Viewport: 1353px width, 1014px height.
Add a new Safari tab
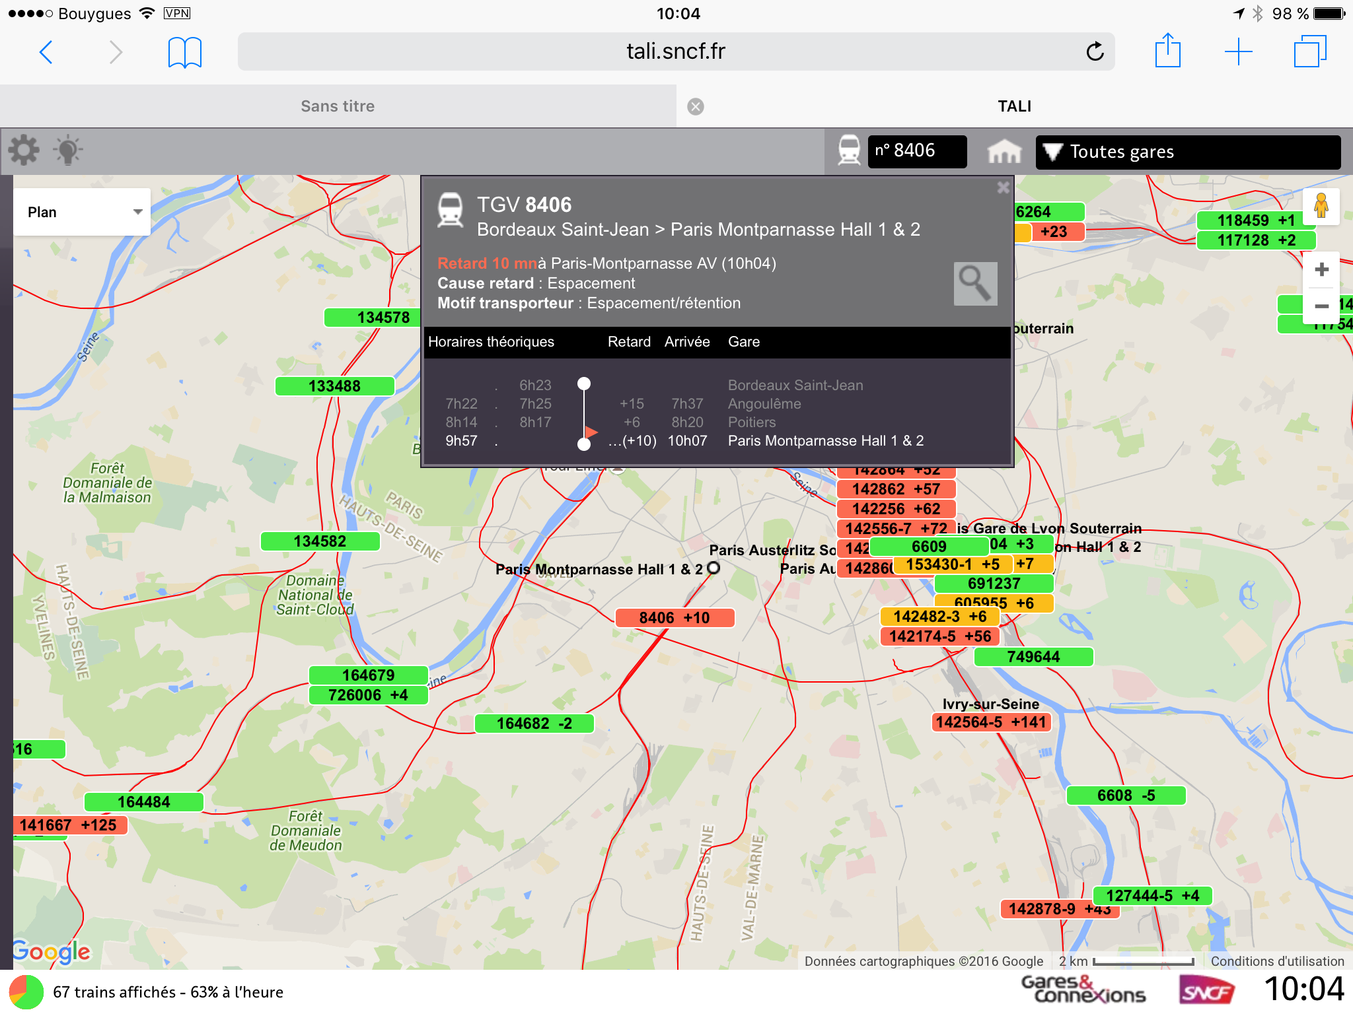pyautogui.click(x=1239, y=51)
